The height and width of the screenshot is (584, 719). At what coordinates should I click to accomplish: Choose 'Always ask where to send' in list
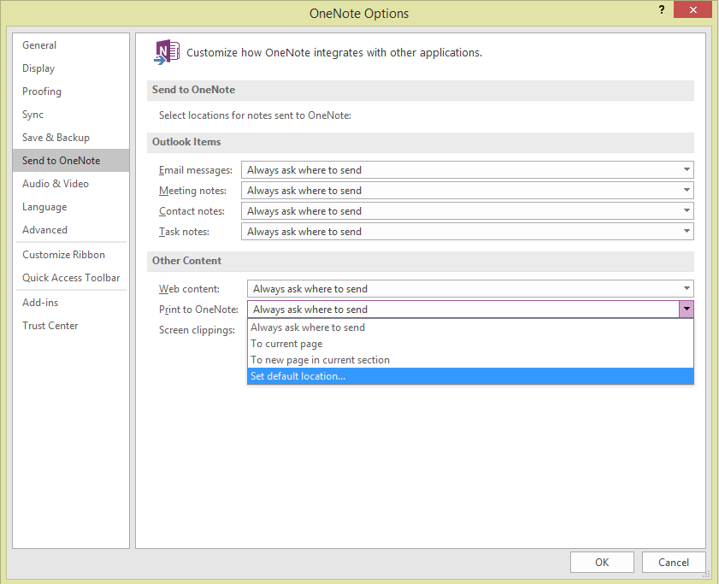[x=470, y=327]
